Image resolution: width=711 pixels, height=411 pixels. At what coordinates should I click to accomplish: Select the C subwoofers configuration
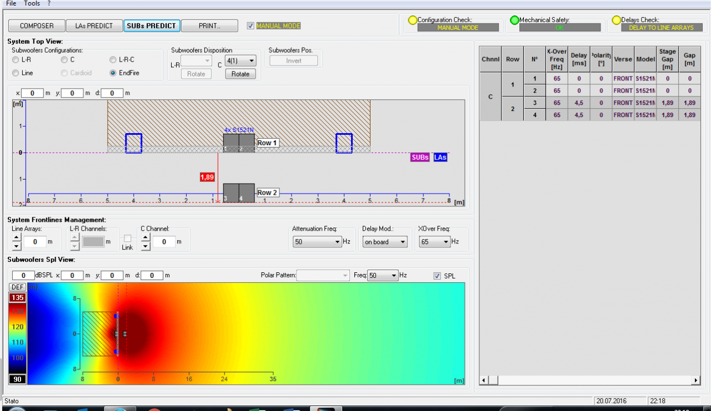click(64, 60)
